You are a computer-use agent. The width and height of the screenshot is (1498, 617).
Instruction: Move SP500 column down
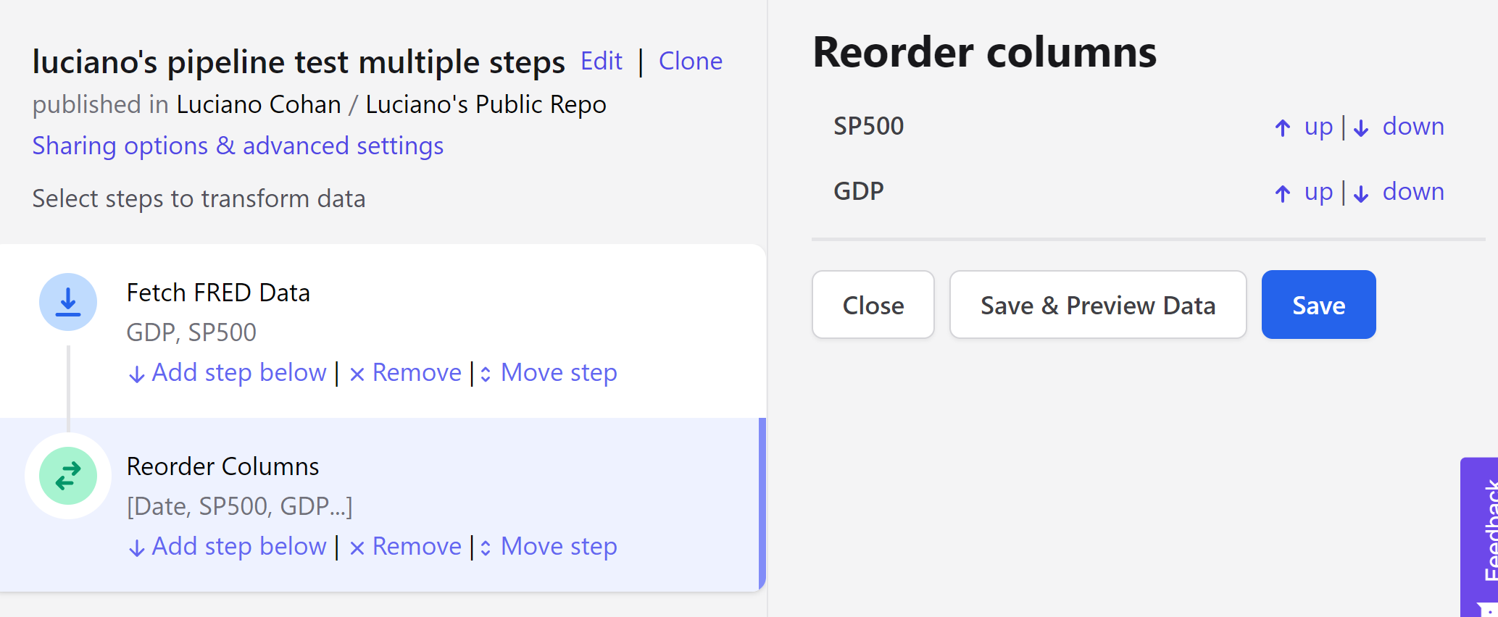1399,127
